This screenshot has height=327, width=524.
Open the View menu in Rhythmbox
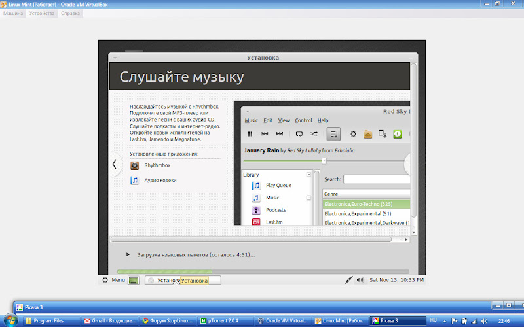pos(284,120)
